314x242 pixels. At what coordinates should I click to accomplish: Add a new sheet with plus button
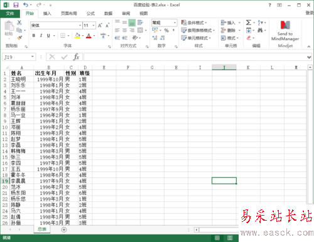[64, 229]
